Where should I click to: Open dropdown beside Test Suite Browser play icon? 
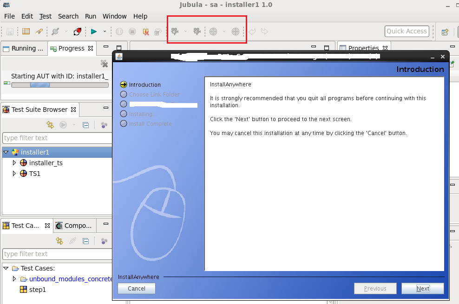(x=74, y=125)
